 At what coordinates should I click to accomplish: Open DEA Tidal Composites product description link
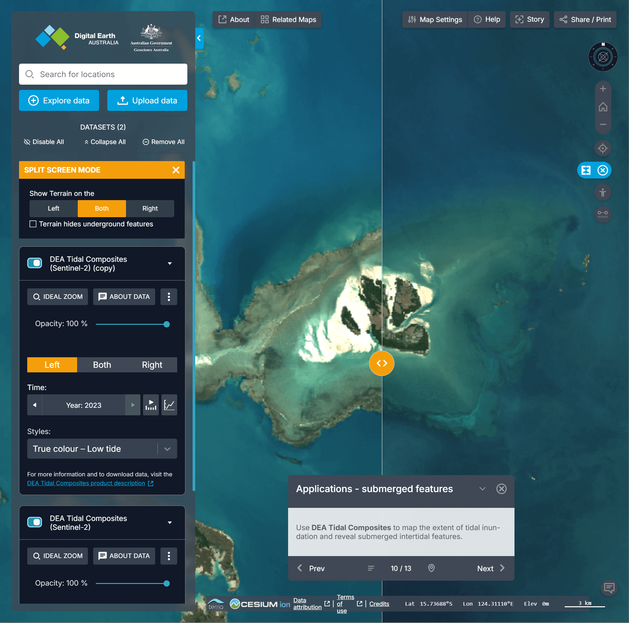tap(86, 483)
